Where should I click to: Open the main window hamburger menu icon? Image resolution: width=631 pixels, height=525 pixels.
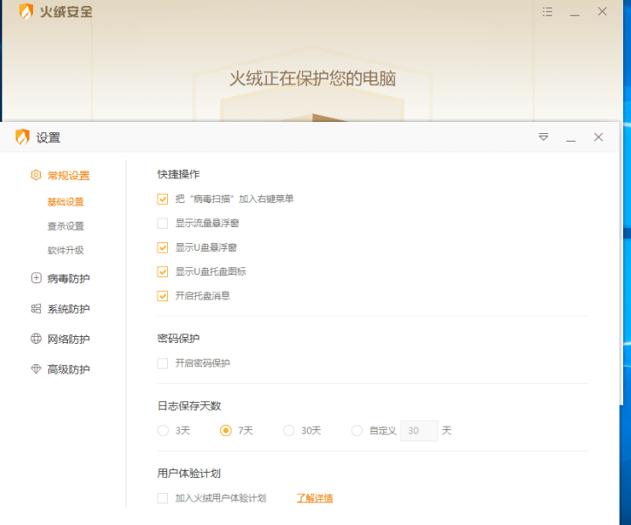[x=547, y=12]
